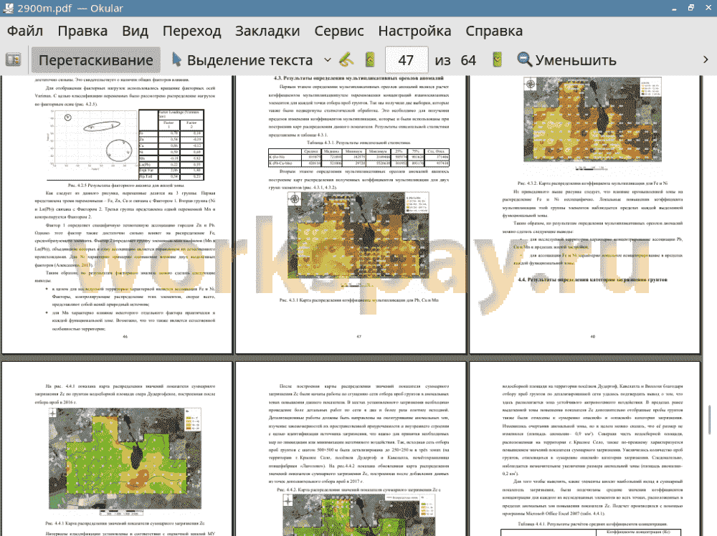
Task: Open the Настройка menu
Action: pos(414,31)
